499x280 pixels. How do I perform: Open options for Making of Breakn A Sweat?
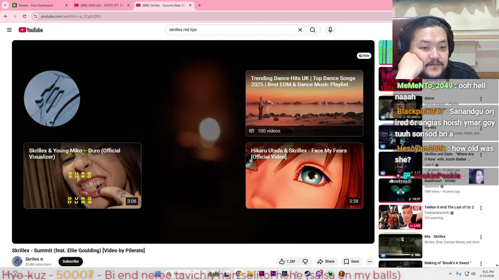481,264
